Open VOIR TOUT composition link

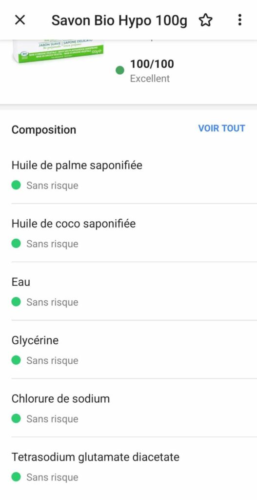(x=222, y=128)
